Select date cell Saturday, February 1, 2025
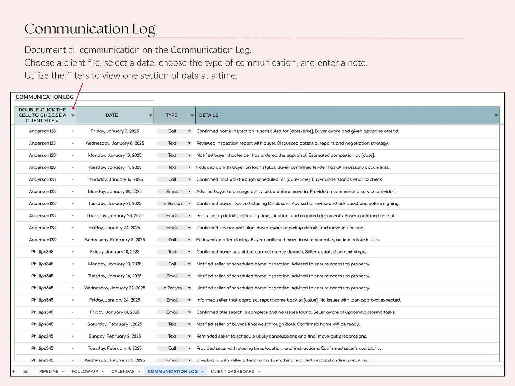This screenshot has width=515, height=386. point(115,324)
